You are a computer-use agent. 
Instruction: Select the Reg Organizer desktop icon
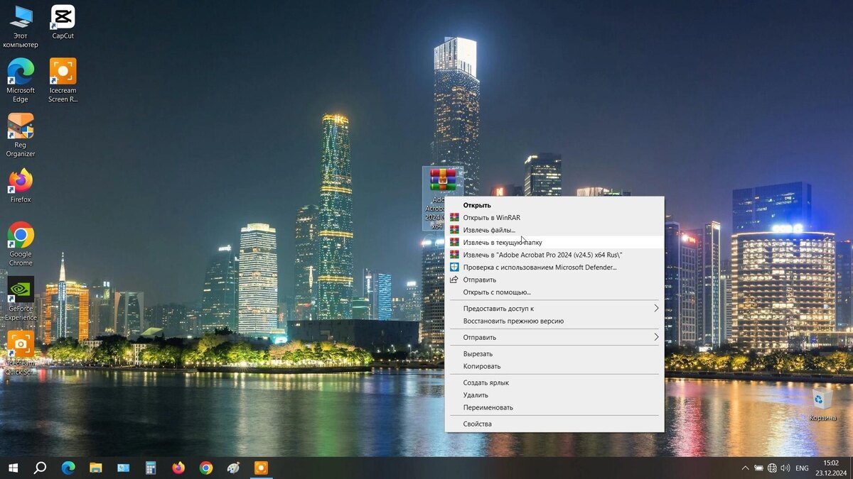(x=21, y=136)
